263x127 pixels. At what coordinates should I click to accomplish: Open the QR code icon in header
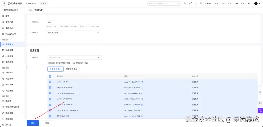[185, 3]
